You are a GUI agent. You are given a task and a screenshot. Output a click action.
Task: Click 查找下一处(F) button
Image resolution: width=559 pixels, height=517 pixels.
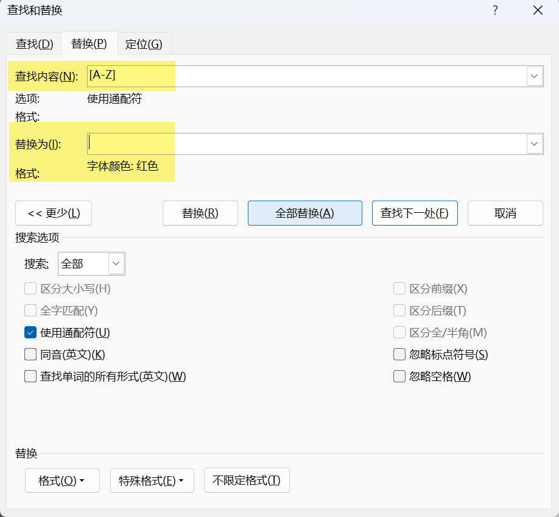click(415, 213)
